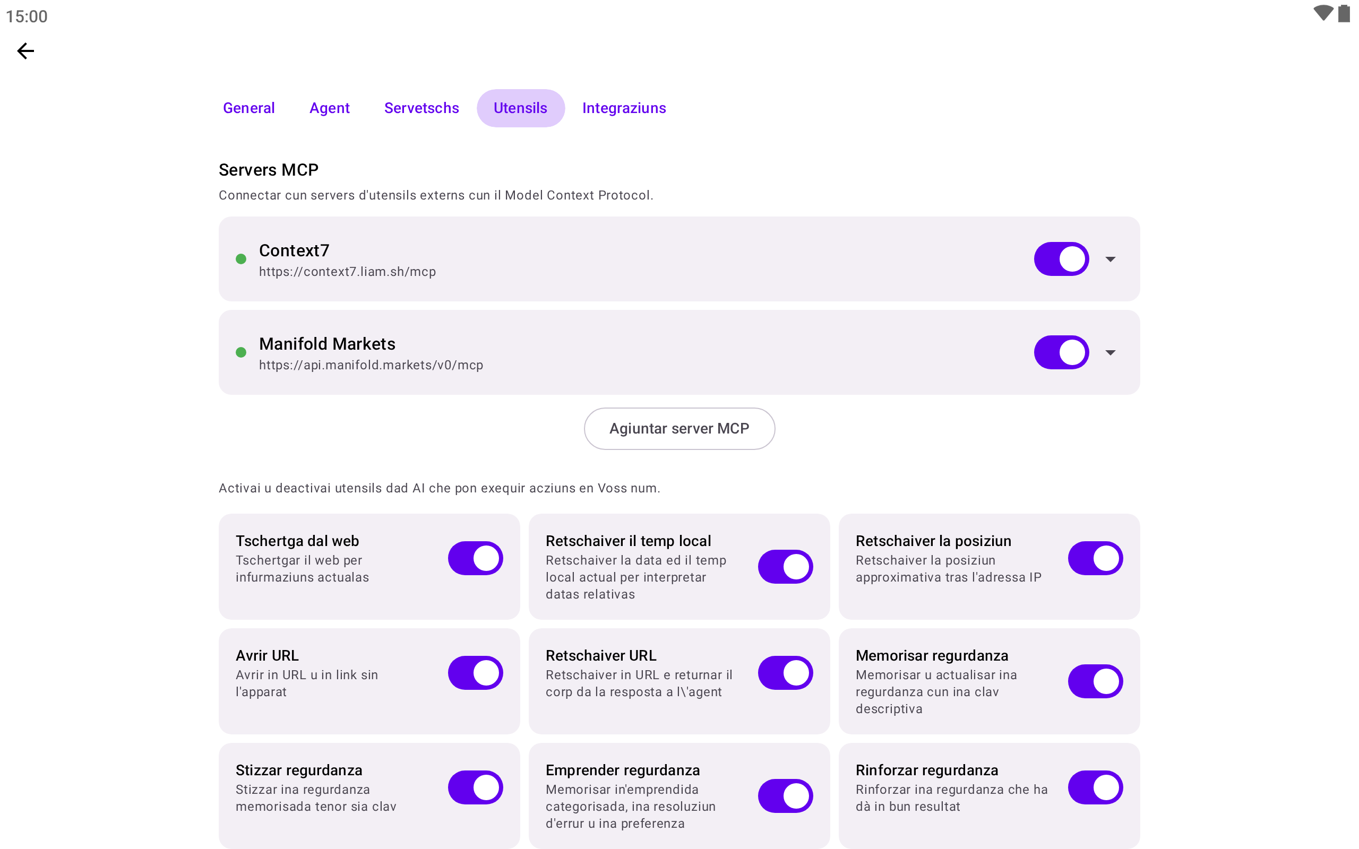
Task: Tap the battery status bar icon
Action: tap(1343, 13)
